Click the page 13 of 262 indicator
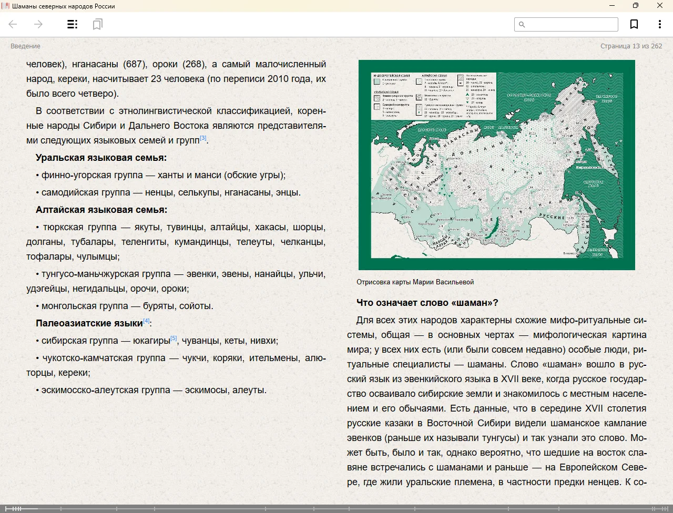This screenshot has height=513, width=673. click(x=631, y=46)
